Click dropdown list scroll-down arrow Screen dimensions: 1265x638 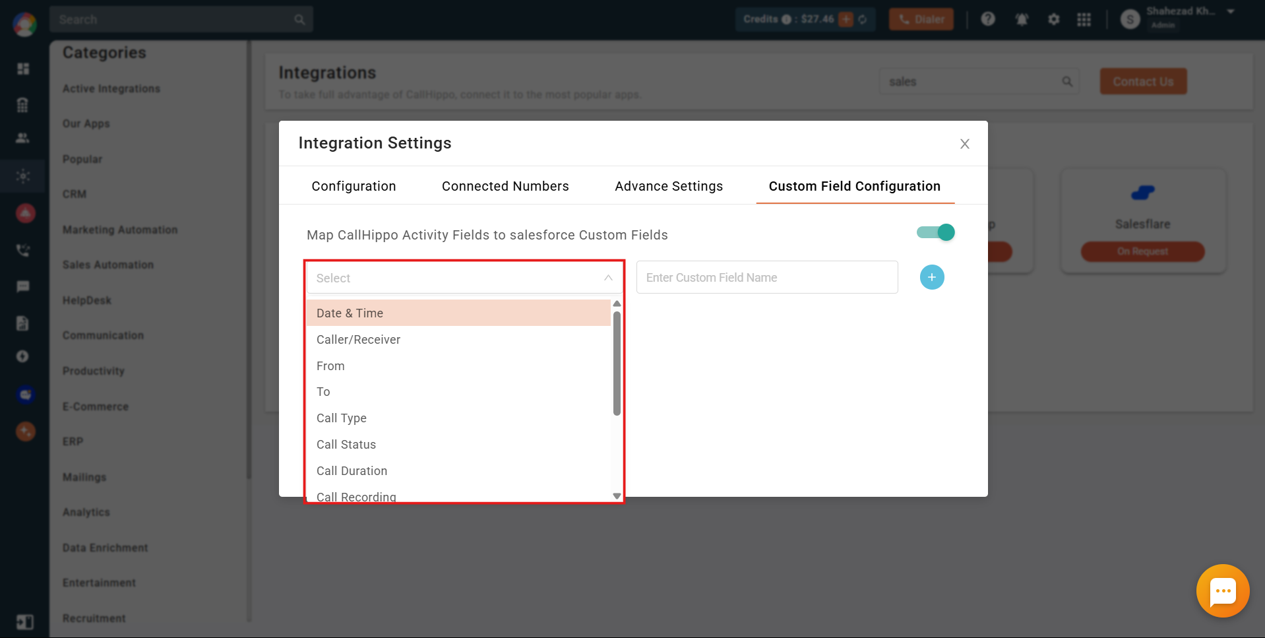617,496
